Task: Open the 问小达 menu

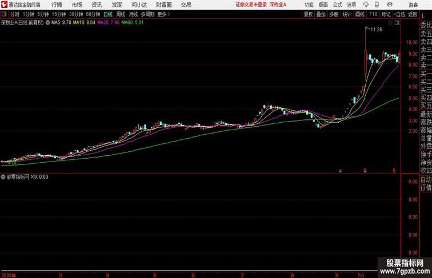Action: click(139, 5)
